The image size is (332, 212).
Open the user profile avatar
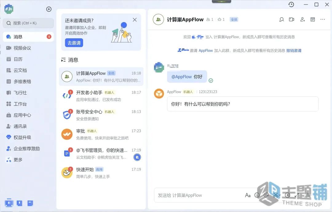pyautogui.click(x=9, y=9)
